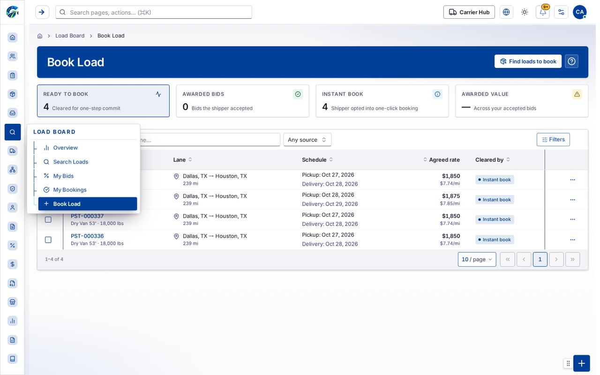Go to My Bids menu item
This screenshot has width=600, height=375.
click(x=88, y=176)
